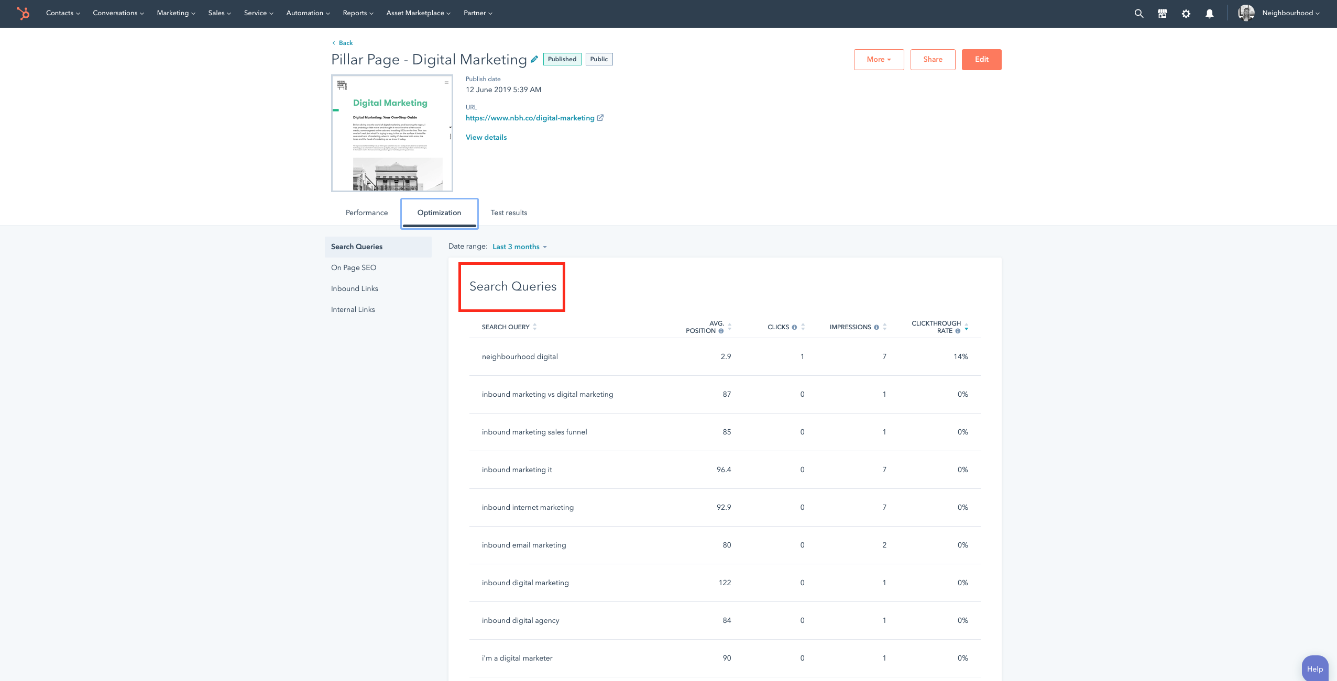Open the settings gear icon

pos(1185,13)
